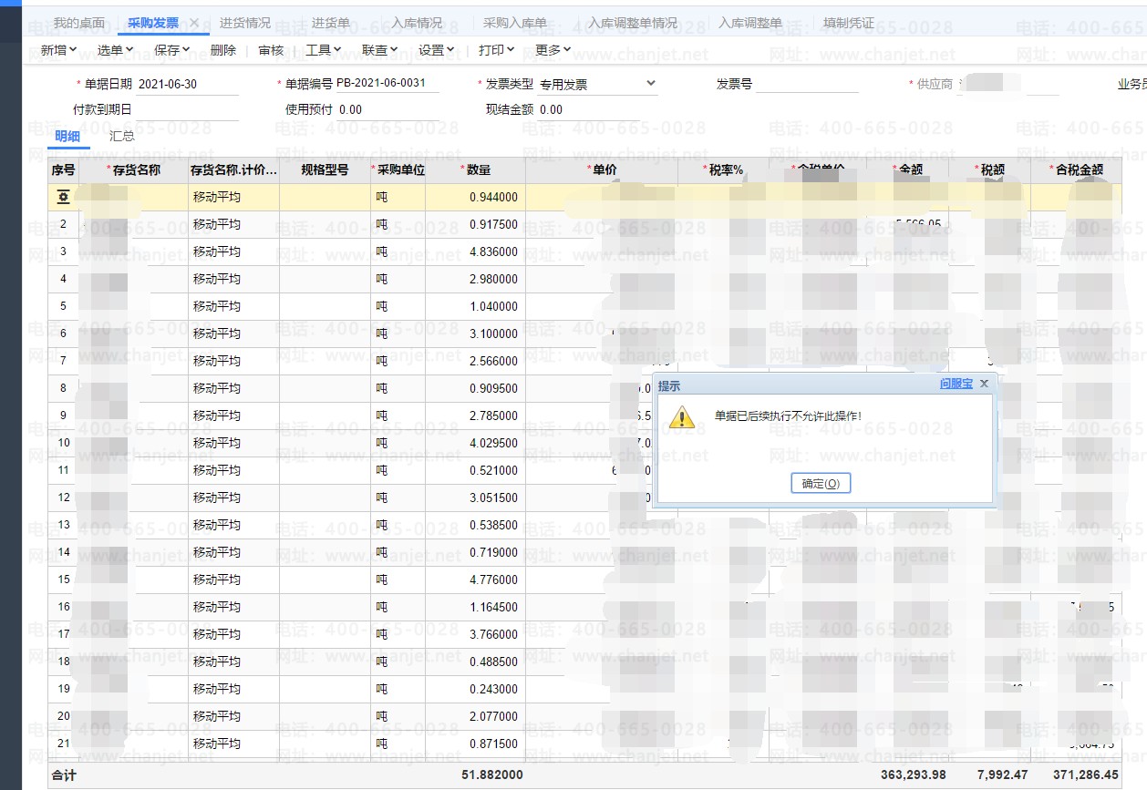
Task: Expand the 打印 dropdown menu
Action: [496, 50]
